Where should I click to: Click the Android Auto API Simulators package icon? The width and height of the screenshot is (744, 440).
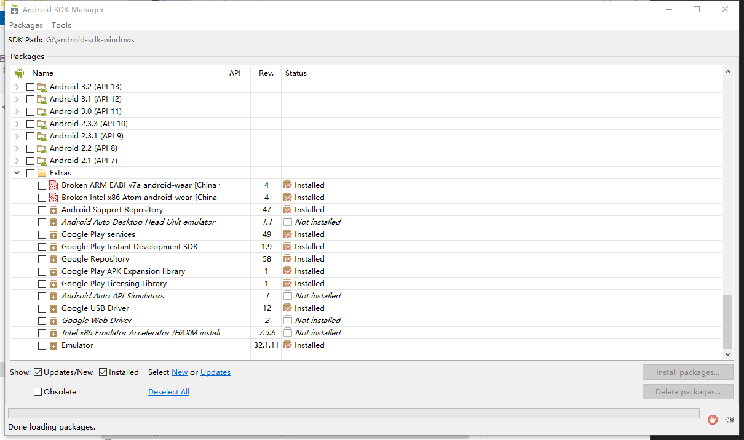point(53,296)
